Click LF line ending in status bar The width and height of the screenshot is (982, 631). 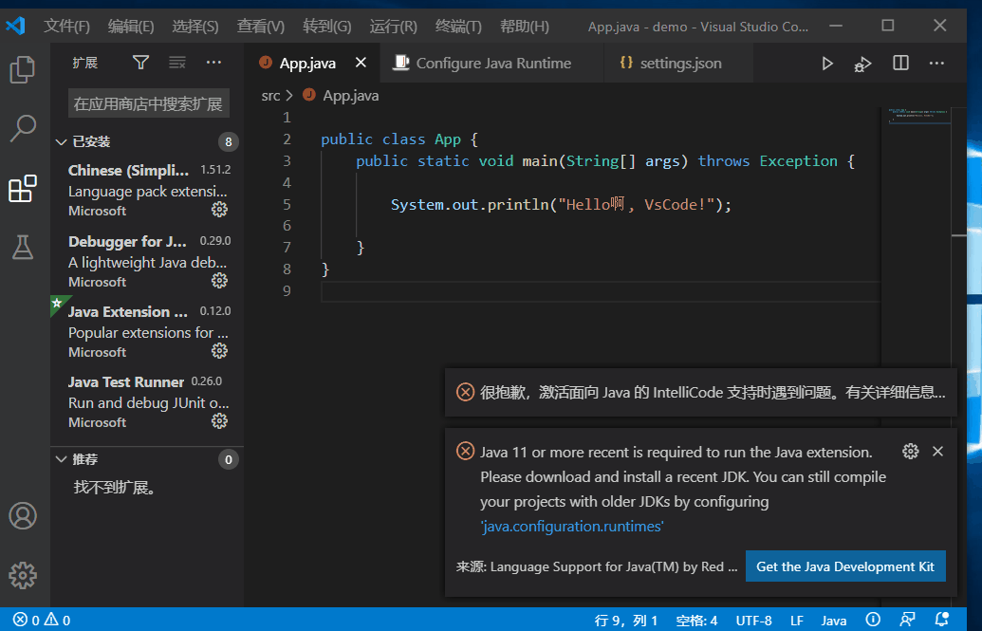pyautogui.click(x=797, y=621)
